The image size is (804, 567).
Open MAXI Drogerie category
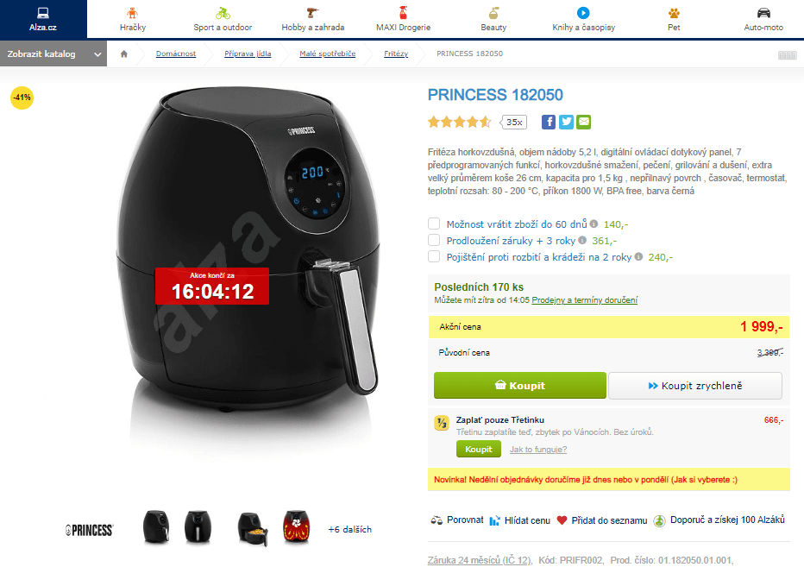point(404,20)
